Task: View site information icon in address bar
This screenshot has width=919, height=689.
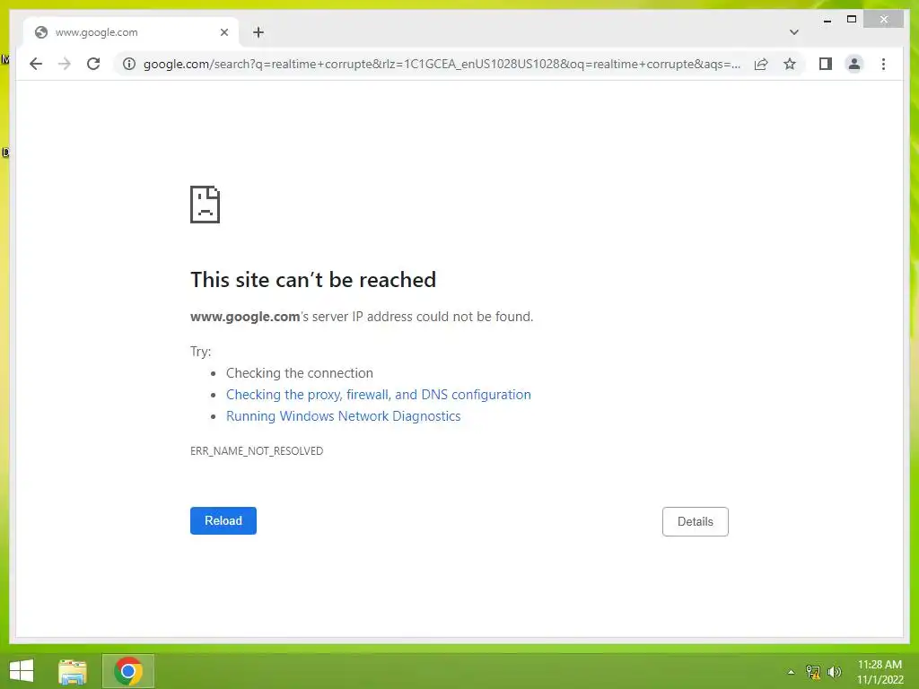Action: 129,64
